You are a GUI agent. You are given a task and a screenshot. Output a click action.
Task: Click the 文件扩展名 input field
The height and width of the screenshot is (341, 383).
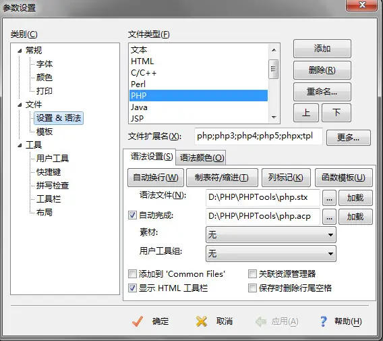[x=258, y=136]
